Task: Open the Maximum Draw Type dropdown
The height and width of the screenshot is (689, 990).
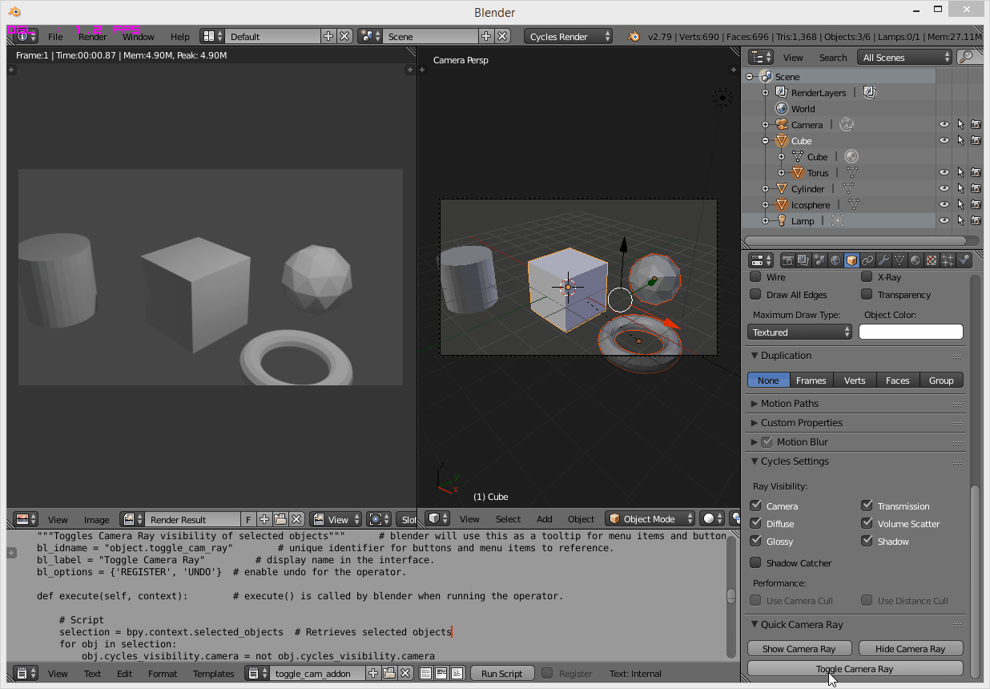Action: pyautogui.click(x=799, y=331)
